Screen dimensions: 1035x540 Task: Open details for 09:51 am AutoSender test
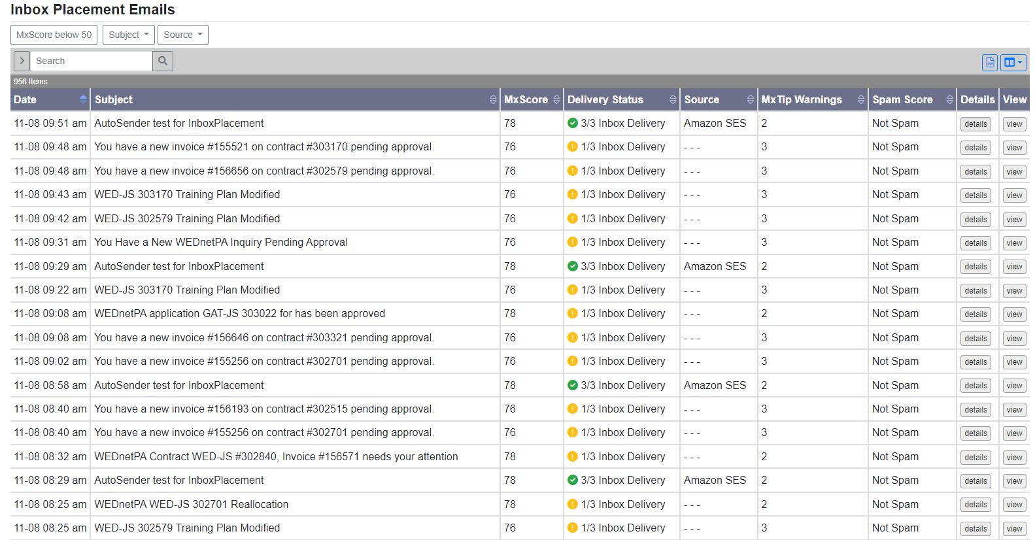(x=976, y=124)
